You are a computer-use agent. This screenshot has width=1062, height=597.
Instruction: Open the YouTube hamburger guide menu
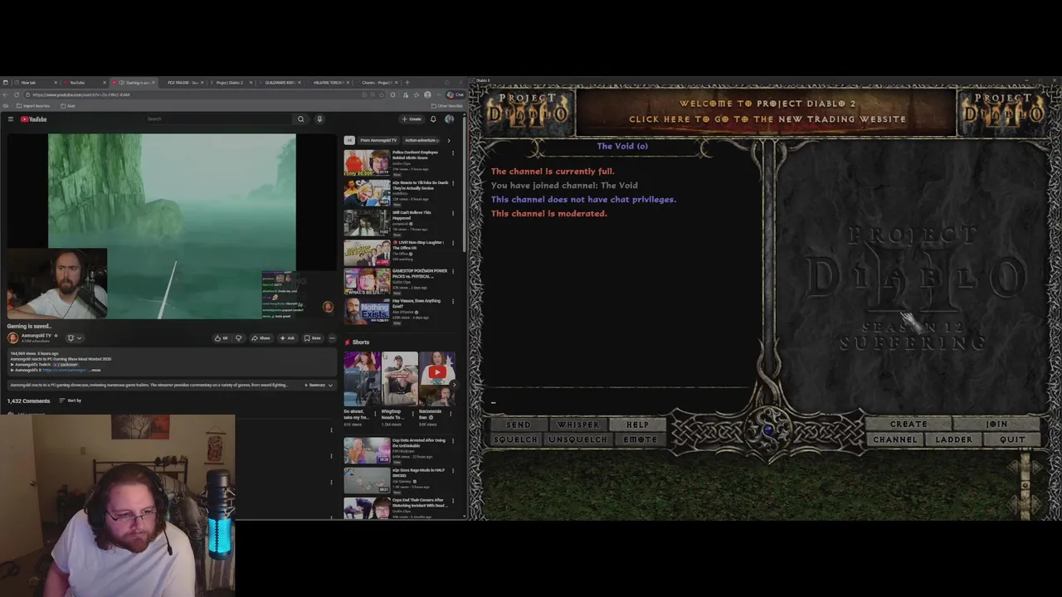[x=11, y=119]
